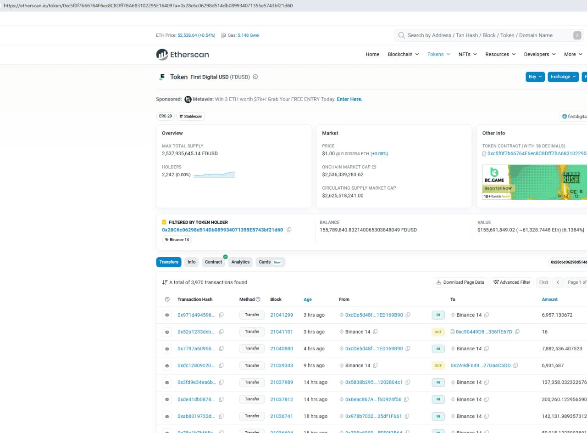Copy transaction hash 0x7797a60955
Viewport: 587px width, 433px height.
[221, 349]
